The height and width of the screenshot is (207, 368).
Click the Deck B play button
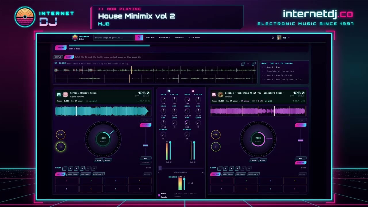pyautogui.click(x=216, y=147)
